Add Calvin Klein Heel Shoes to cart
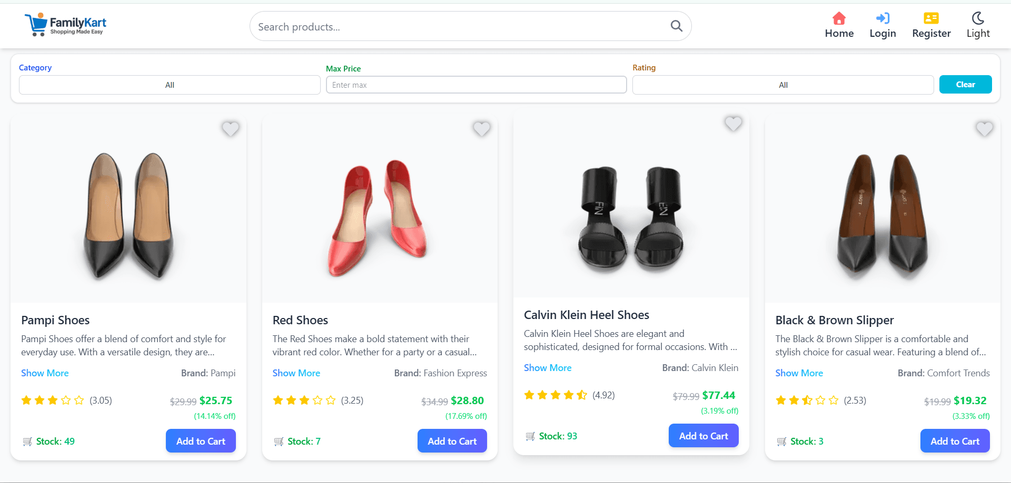The image size is (1011, 483). (703, 436)
